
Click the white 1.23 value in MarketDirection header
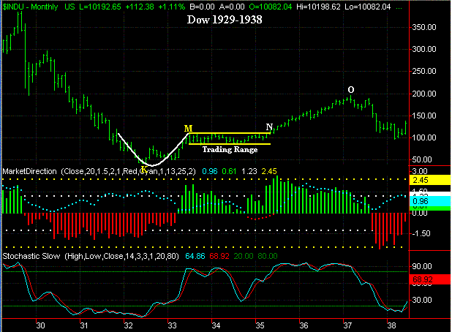pos(249,171)
